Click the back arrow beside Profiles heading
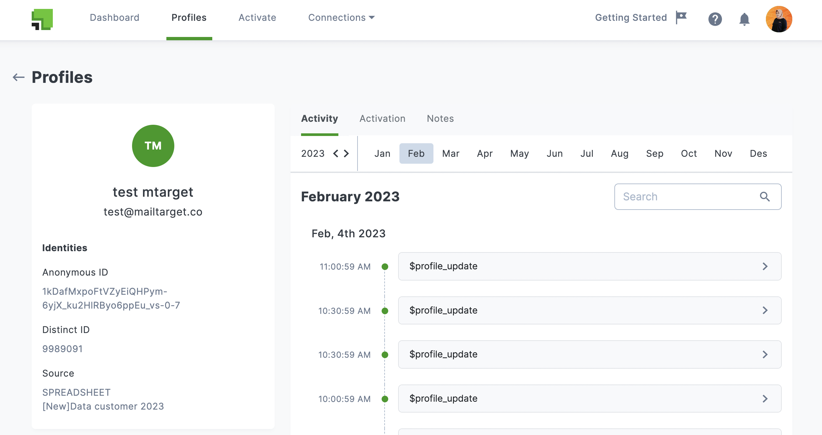The width and height of the screenshot is (822, 435). (18, 77)
